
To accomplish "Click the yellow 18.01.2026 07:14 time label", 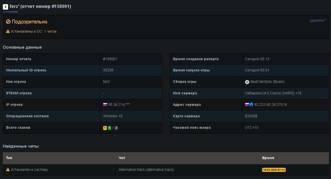I will point(274,170).
